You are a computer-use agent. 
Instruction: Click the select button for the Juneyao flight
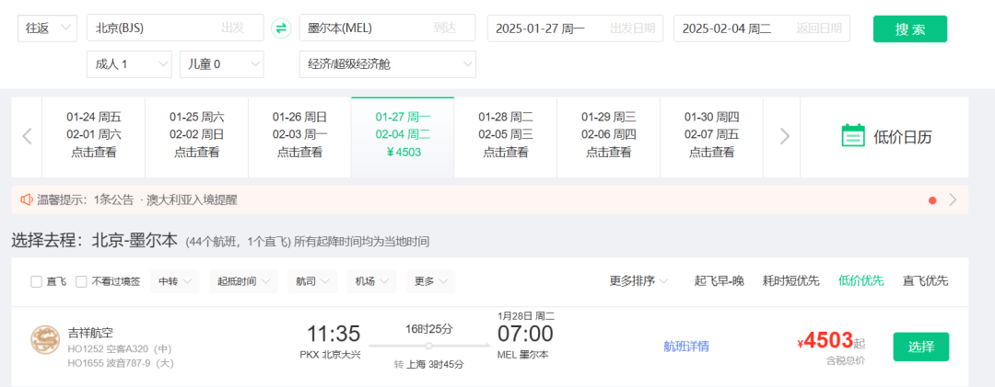[x=920, y=347]
